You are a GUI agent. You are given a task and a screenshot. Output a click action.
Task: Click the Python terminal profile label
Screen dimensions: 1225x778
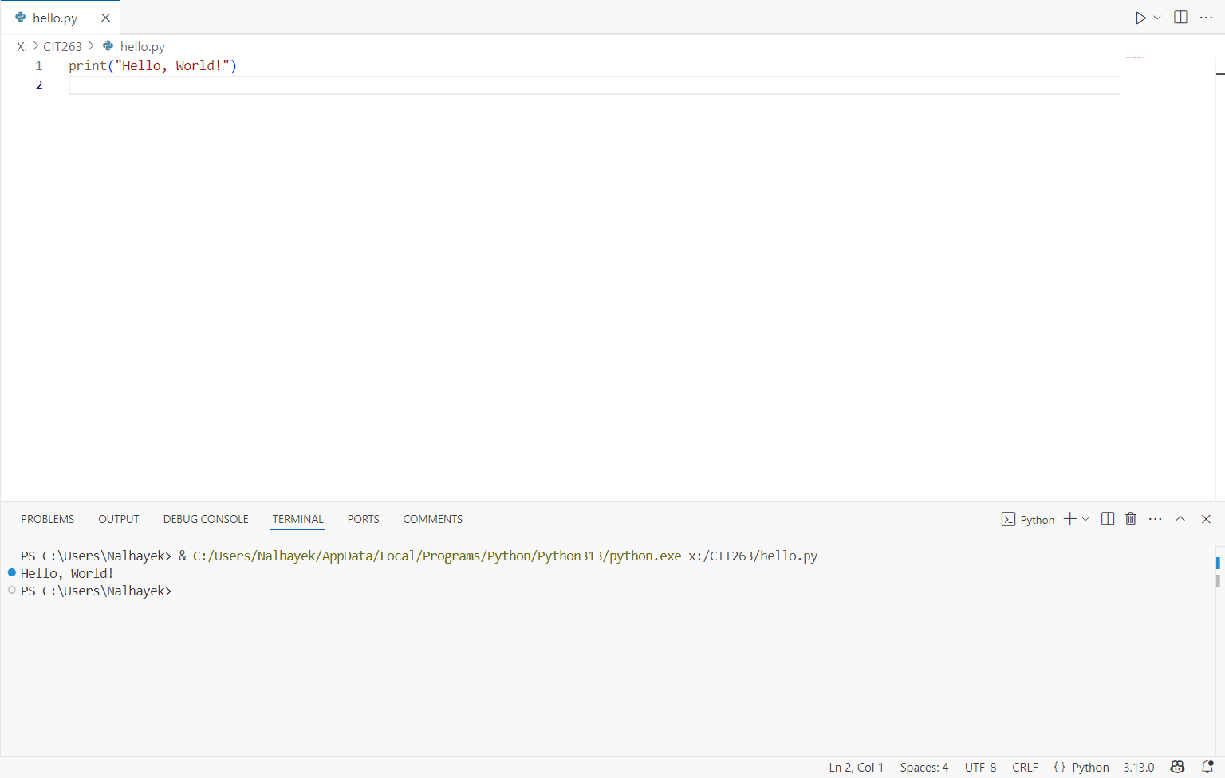coord(1038,520)
